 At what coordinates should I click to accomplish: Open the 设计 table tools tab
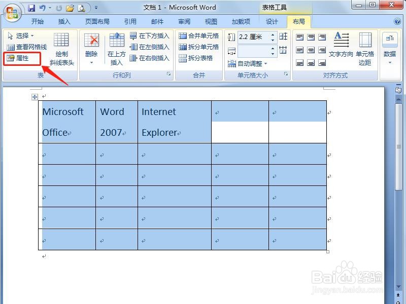coord(272,21)
